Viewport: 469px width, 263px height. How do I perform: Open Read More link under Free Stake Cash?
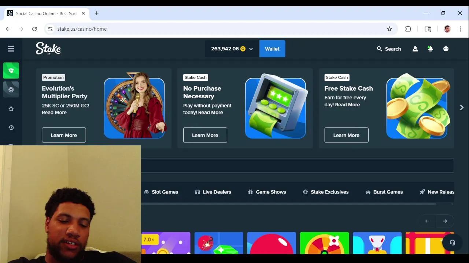(x=347, y=104)
